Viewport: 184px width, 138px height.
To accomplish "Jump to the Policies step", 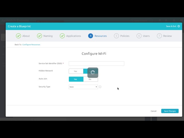I will pyautogui.click(x=122, y=36).
